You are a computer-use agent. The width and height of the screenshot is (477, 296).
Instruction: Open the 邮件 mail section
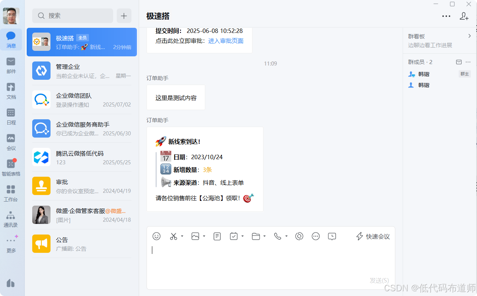click(x=11, y=65)
